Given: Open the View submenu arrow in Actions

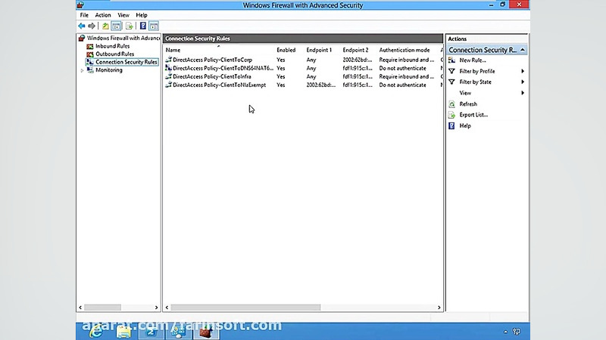Looking at the screenshot, I should coord(523,93).
